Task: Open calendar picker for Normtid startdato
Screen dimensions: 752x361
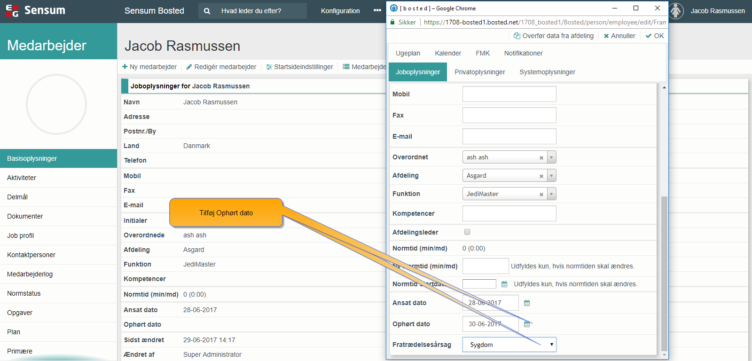Action: (x=504, y=284)
